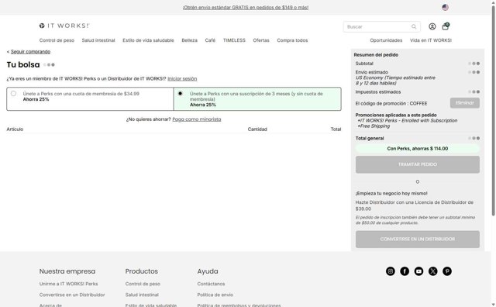The width and height of the screenshot is (496, 307).
Task: Open footer Convertirse en un Distribuidor link
Action: 72,295
